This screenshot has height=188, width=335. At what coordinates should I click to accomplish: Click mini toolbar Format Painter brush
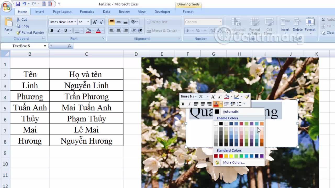pyautogui.click(x=247, y=97)
